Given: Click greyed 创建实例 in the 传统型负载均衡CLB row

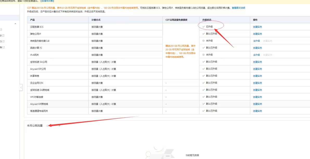Looking at the screenshot, I should point(268,41).
